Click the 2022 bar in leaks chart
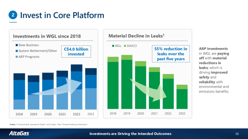The width and height of the screenshot is (248, 139). click(x=168, y=91)
